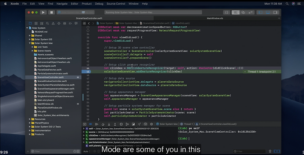Screen dimensions: 304x155
Task: Toggle the Navigator panel visibility
Action: [x=261, y=12]
